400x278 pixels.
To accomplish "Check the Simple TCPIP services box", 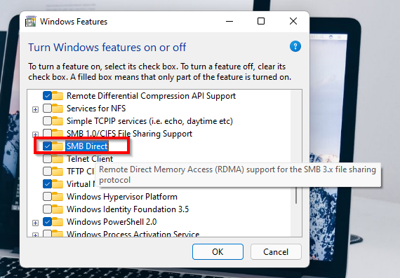I will [48, 121].
